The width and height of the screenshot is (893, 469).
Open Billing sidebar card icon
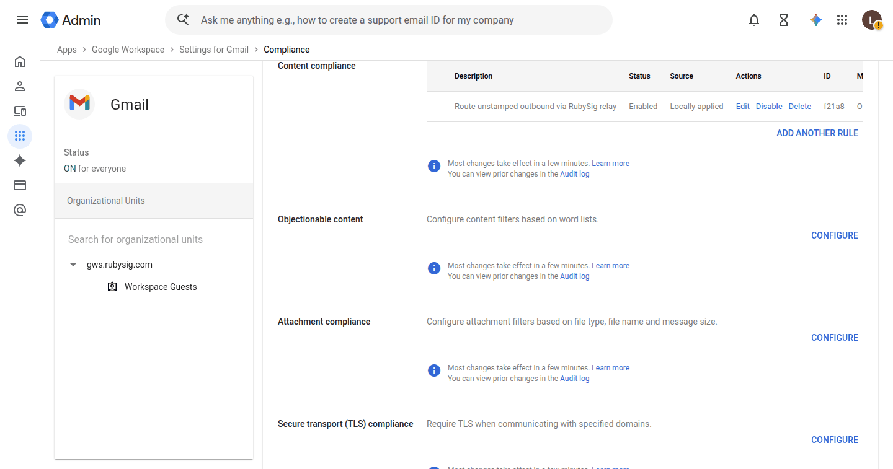tap(20, 185)
